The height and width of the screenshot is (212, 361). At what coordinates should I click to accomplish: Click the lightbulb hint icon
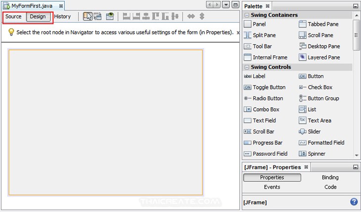point(11,32)
